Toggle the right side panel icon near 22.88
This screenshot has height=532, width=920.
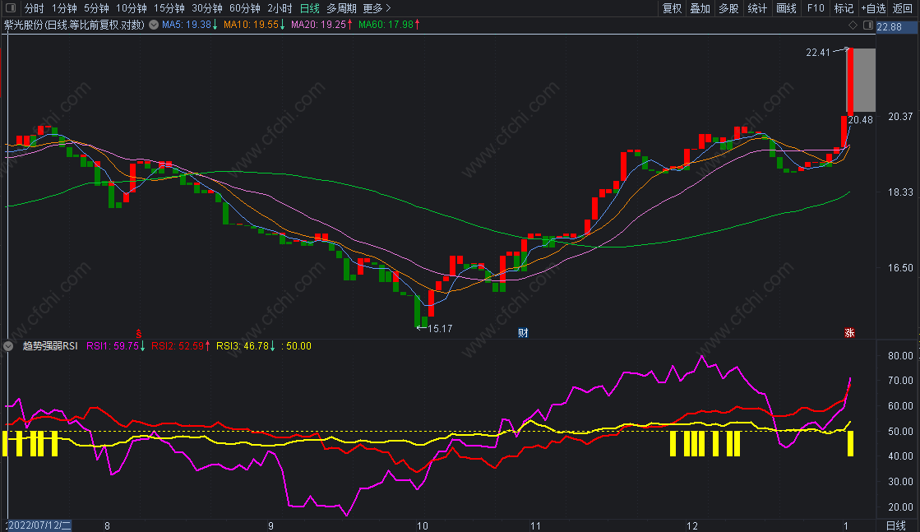point(867,25)
